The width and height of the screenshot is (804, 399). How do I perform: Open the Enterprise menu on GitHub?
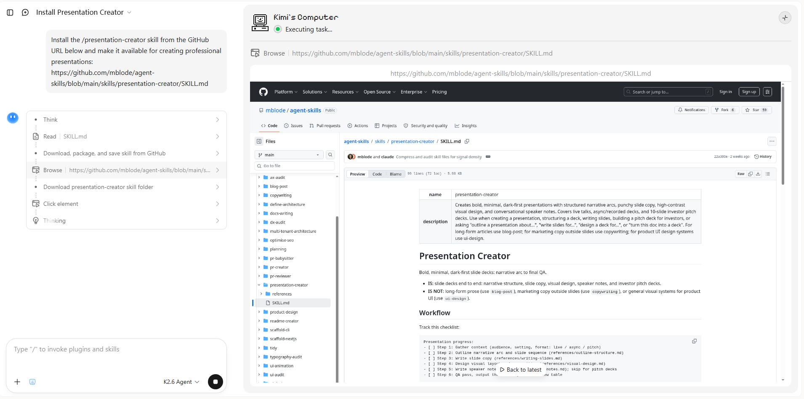point(414,92)
